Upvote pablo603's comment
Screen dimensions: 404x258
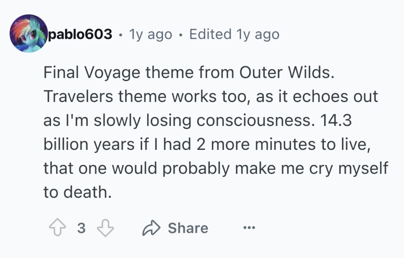(x=58, y=227)
